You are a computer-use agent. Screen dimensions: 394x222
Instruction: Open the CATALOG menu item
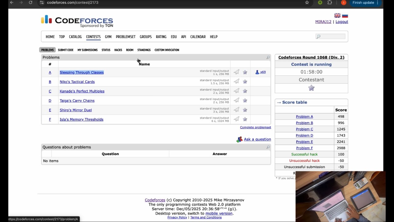coord(75,37)
